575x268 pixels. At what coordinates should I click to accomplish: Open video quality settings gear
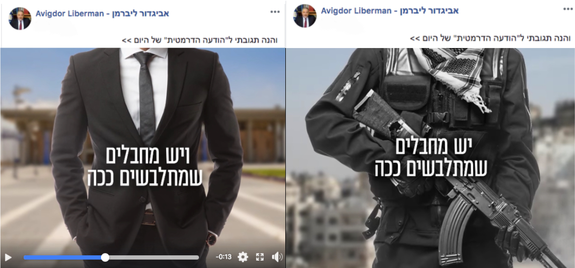point(243,257)
